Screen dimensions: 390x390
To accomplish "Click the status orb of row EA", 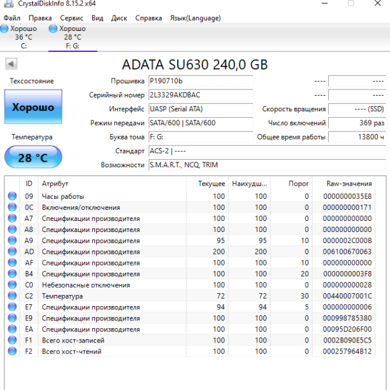I will point(12,329).
